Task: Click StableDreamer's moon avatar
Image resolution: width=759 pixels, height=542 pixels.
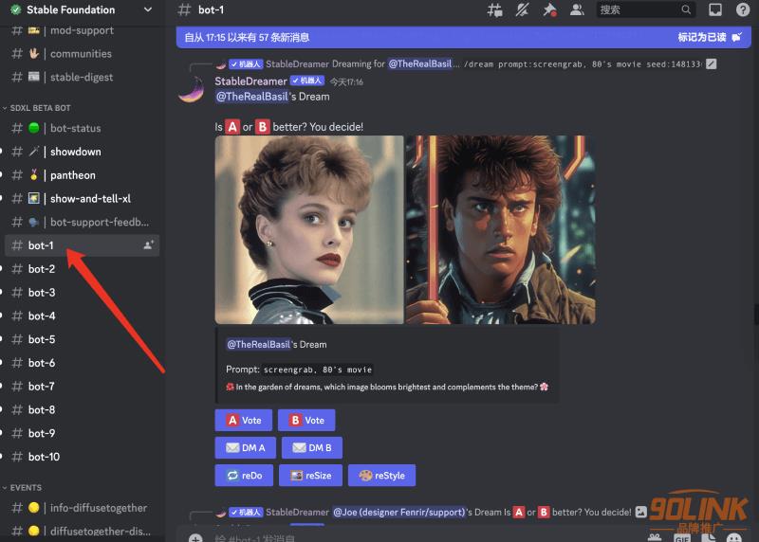Action: pos(192,89)
